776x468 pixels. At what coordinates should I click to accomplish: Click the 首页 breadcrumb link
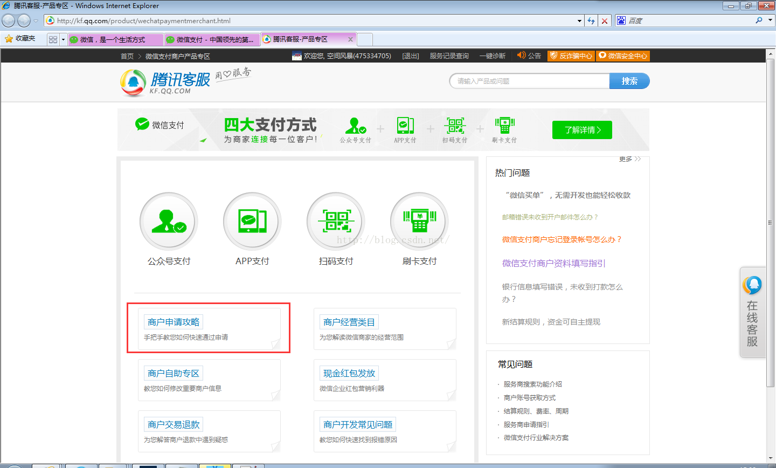pyautogui.click(x=127, y=56)
